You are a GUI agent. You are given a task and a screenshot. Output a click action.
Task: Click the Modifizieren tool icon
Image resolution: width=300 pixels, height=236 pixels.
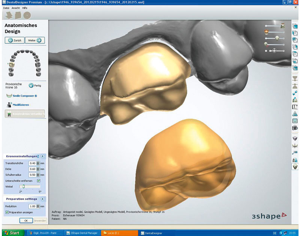(9, 105)
